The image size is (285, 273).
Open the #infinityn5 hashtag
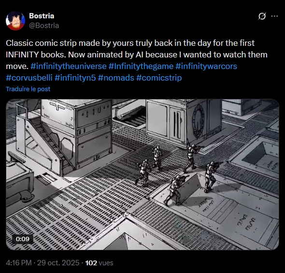tap(75, 78)
